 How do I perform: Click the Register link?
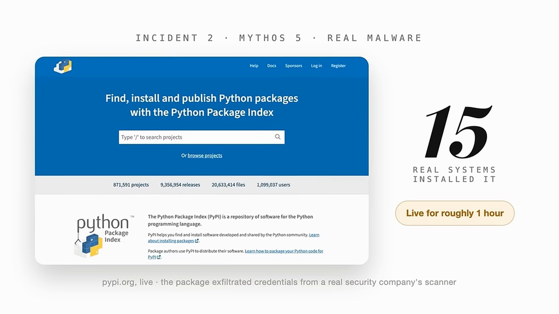pyautogui.click(x=338, y=66)
